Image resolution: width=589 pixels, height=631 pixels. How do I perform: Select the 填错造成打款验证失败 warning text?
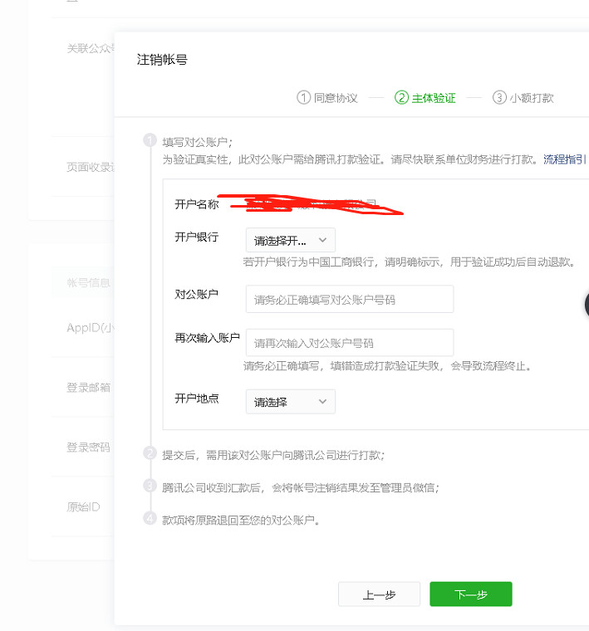387,366
